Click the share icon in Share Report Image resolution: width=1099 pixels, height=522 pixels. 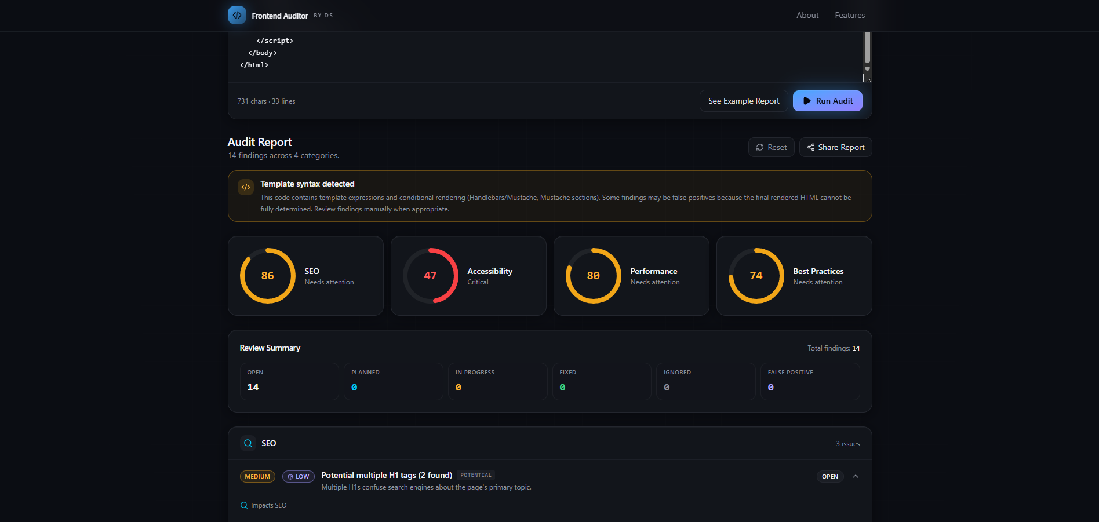pyautogui.click(x=811, y=147)
